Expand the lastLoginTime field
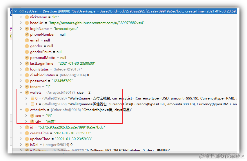 point(21,64)
